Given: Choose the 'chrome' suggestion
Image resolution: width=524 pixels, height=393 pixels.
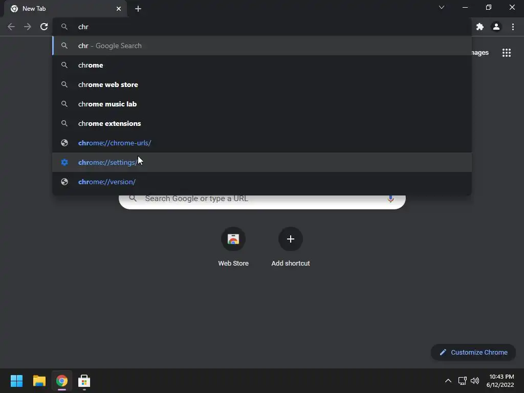Looking at the screenshot, I should [262, 65].
